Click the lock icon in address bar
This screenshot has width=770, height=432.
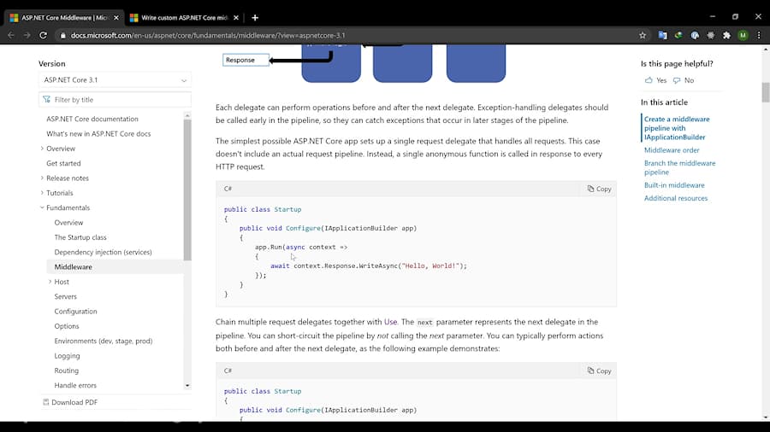[62, 35]
